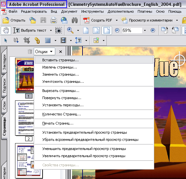Click the Print icon

tap(54, 20)
